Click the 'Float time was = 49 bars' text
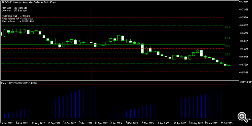The width and height of the screenshot is (252, 126). [x=15, y=16]
